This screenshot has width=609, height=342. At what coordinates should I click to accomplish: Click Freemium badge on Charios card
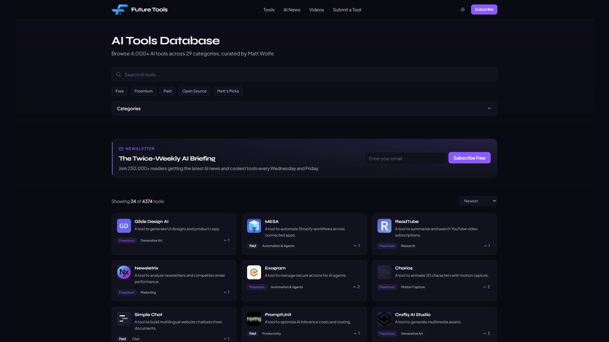387,287
